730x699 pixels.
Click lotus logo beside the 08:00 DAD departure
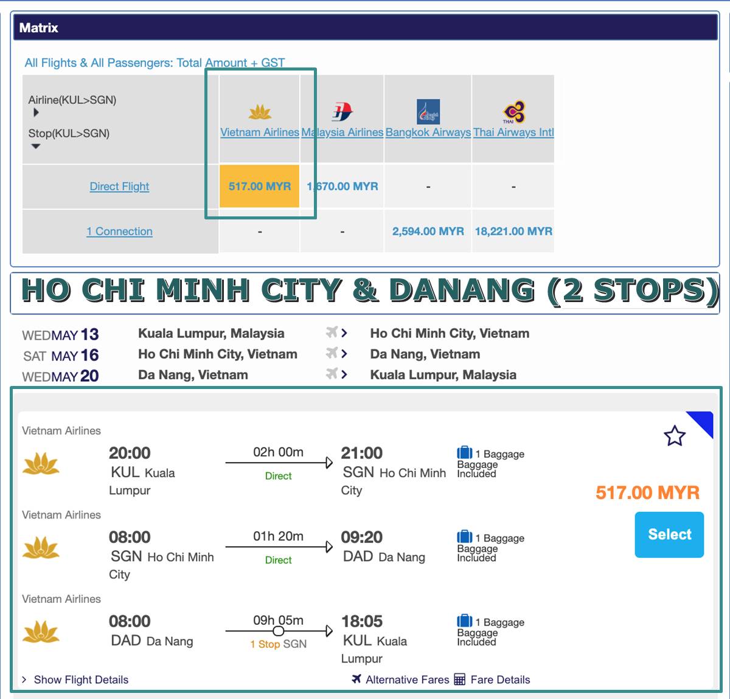click(x=41, y=632)
